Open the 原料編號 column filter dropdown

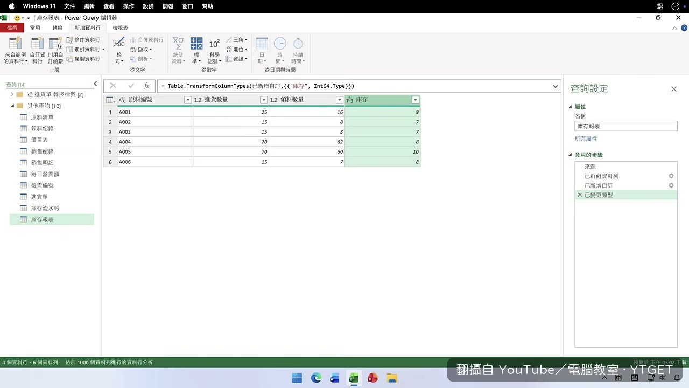point(188,100)
